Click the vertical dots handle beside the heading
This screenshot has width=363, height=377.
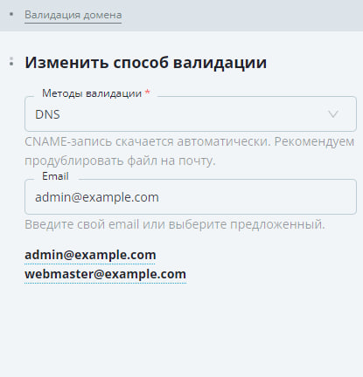point(11,61)
